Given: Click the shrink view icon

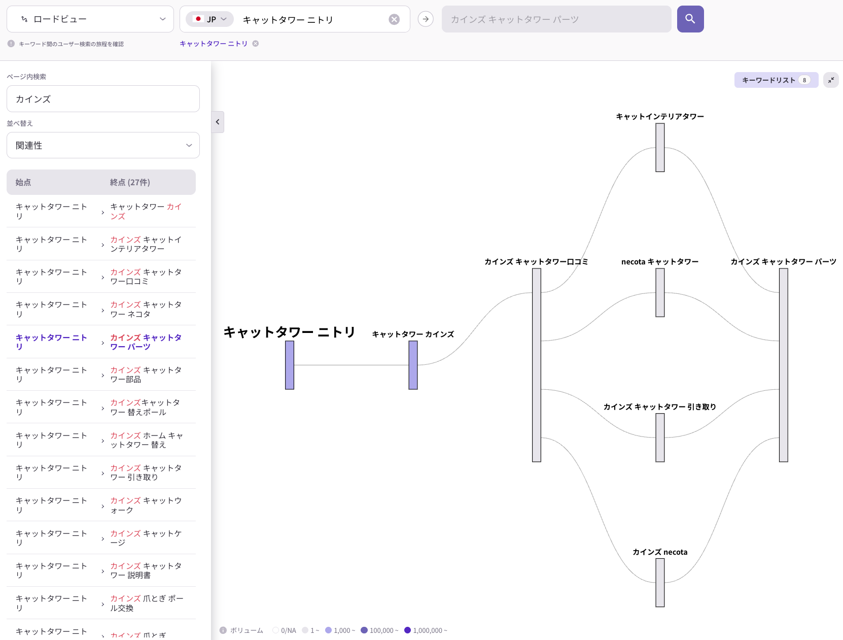Looking at the screenshot, I should click(831, 80).
